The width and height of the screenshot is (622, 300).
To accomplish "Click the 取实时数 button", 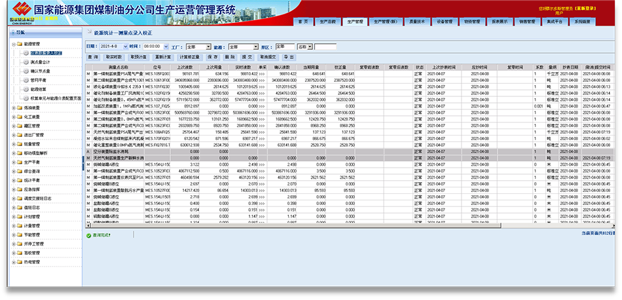I will click(x=114, y=57).
